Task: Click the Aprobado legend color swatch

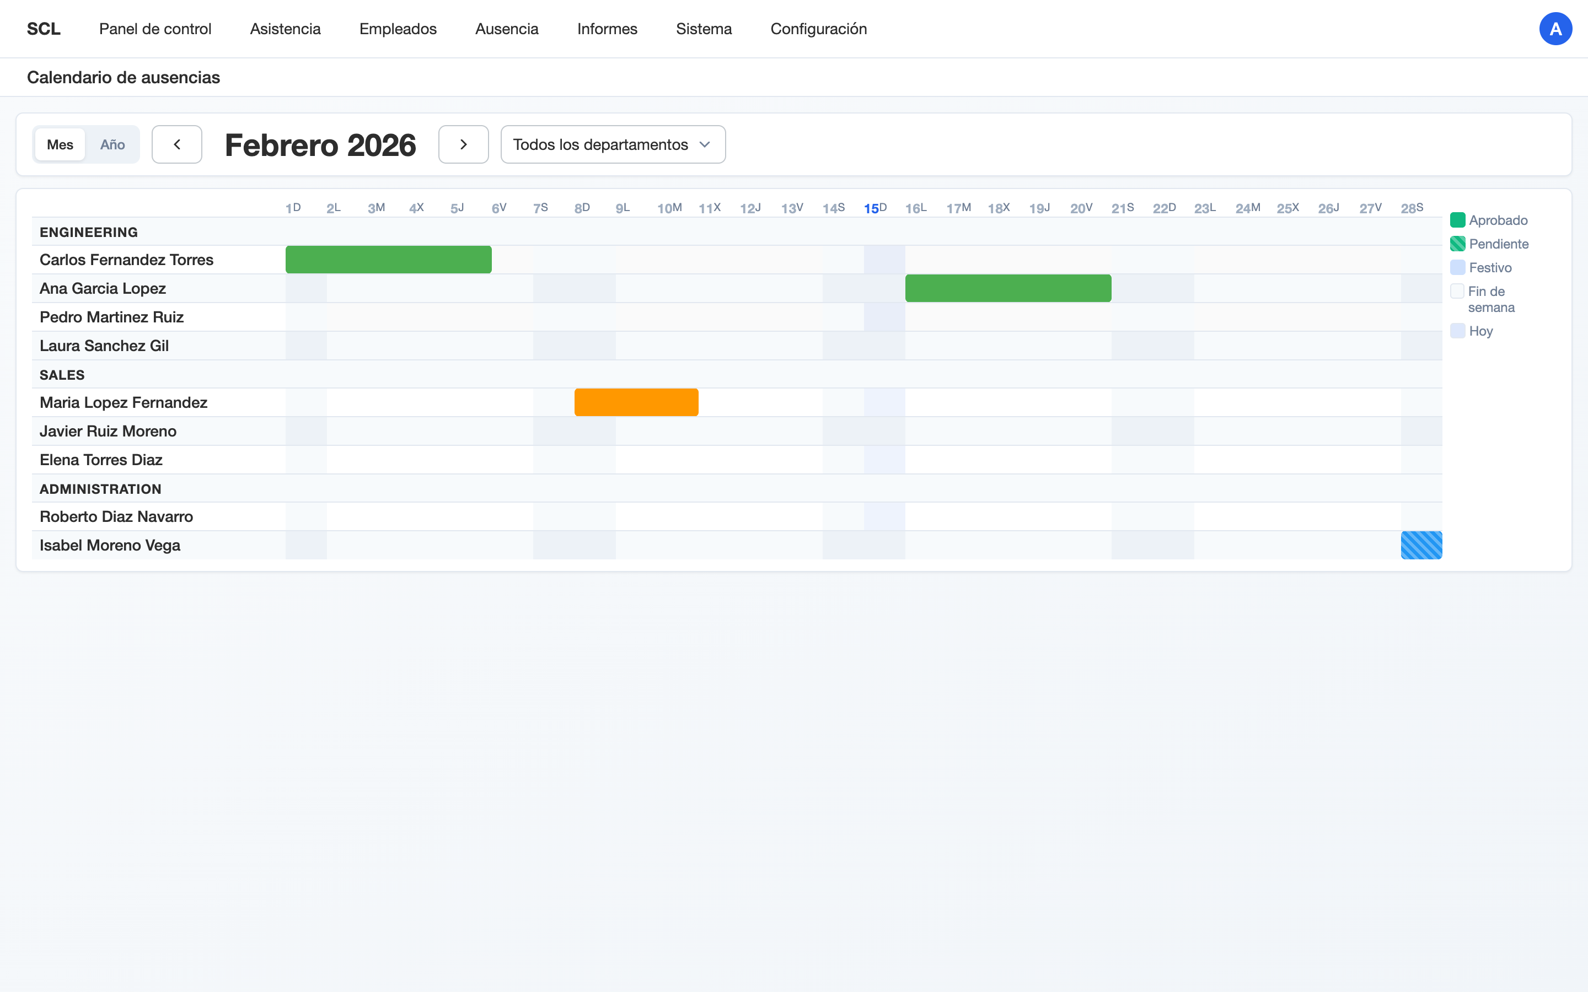Action: (x=1458, y=220)
